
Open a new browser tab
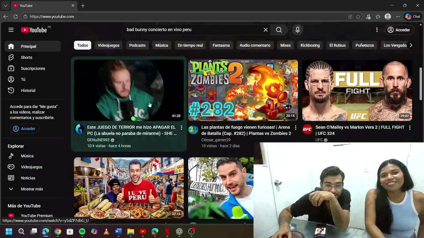coord(83,6)
